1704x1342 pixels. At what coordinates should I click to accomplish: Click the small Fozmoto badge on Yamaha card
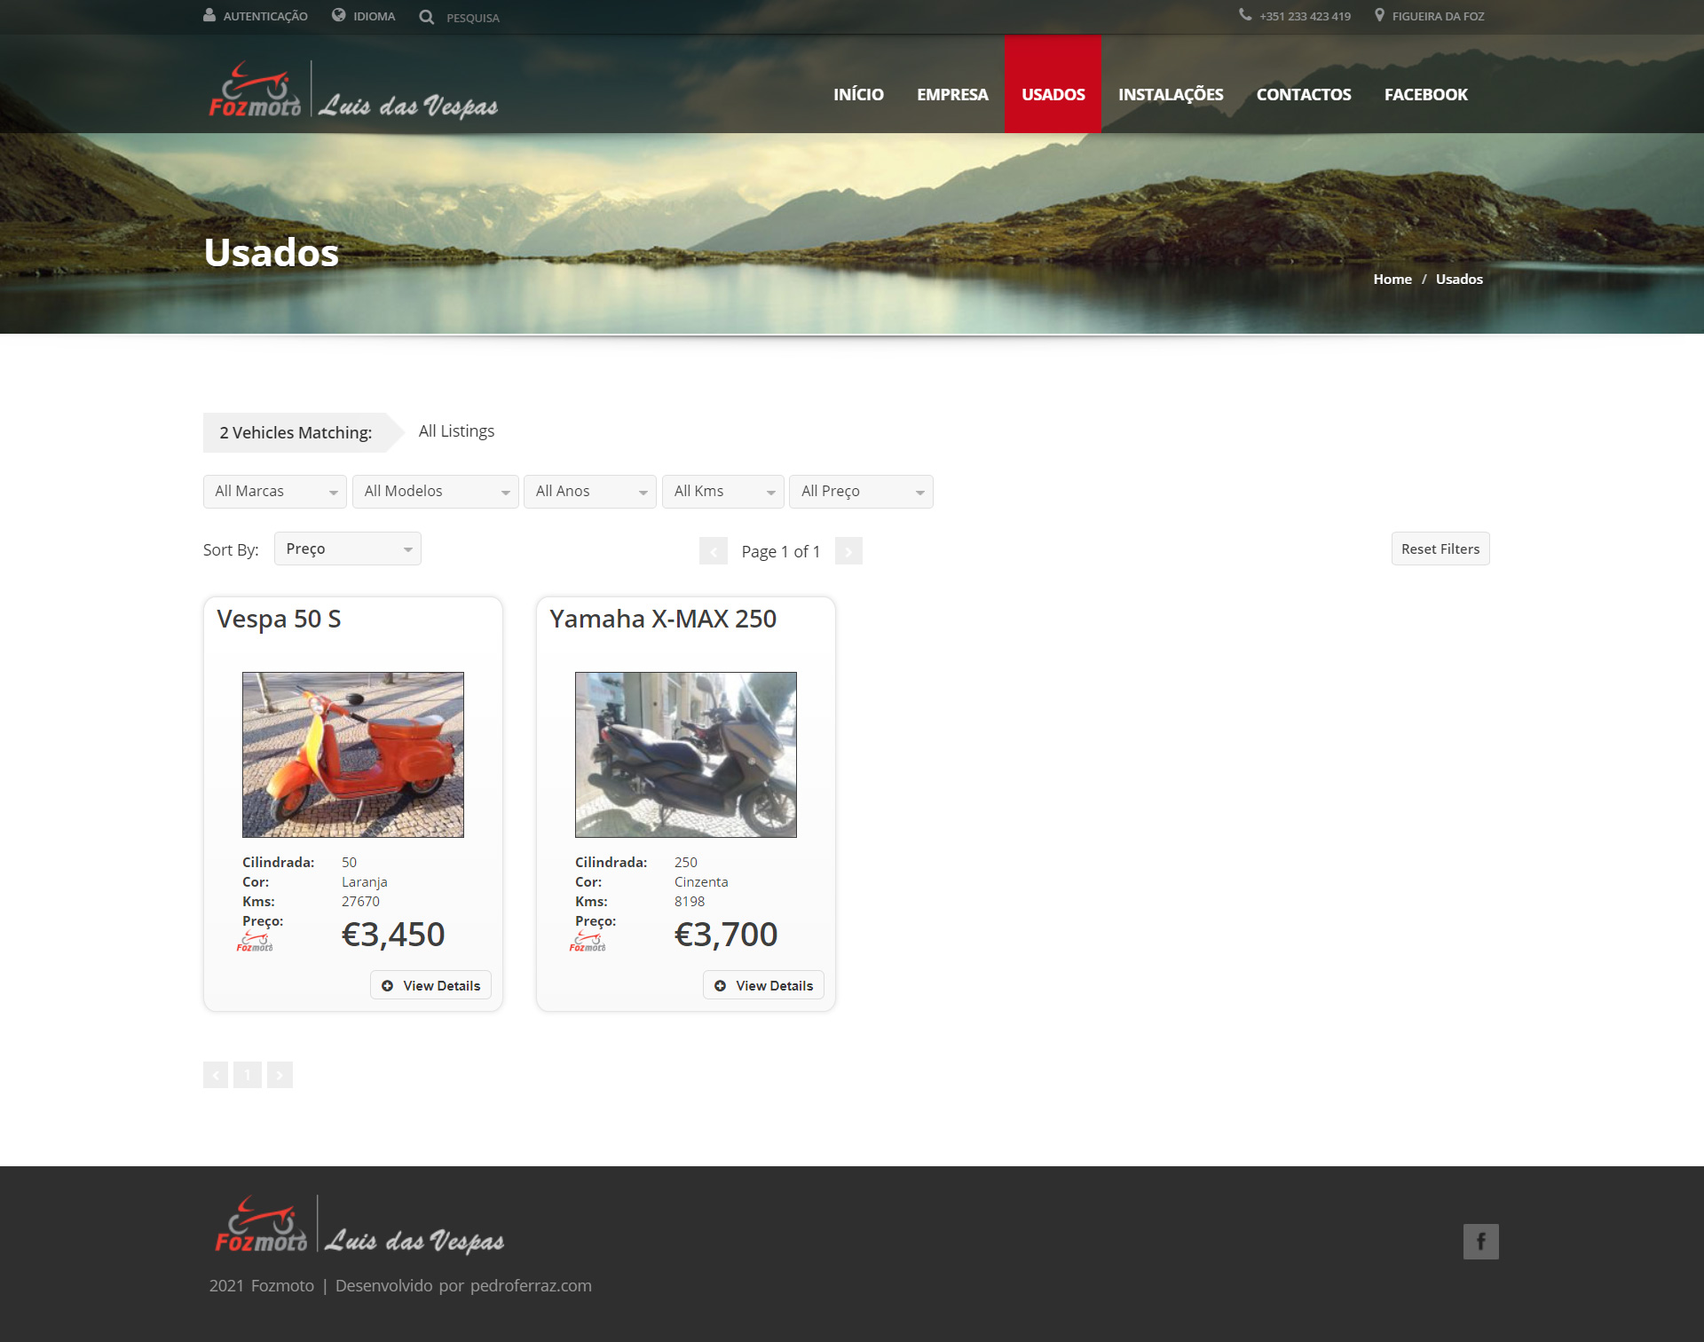pyautogui.click(x=588, y=942)
